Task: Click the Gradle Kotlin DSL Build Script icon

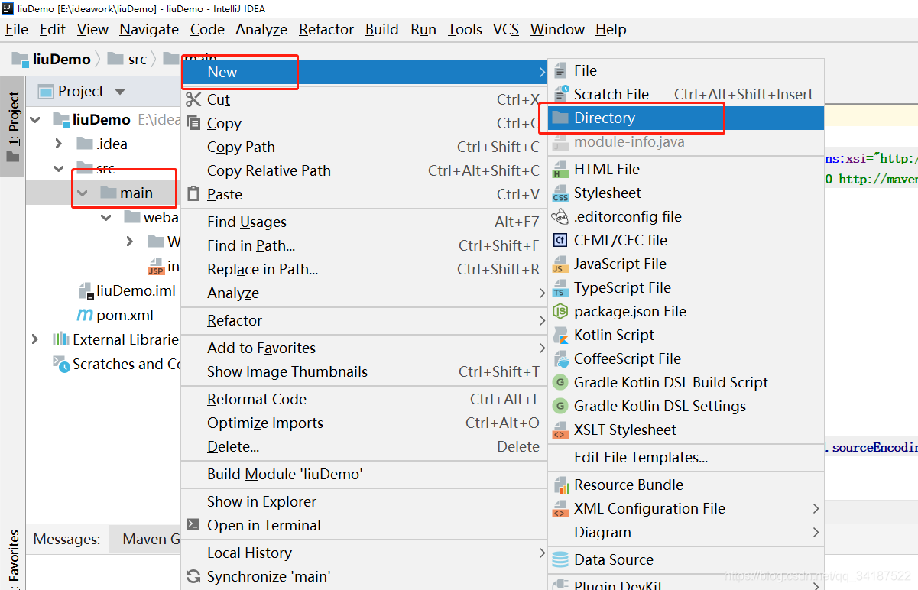Action: 560,382
